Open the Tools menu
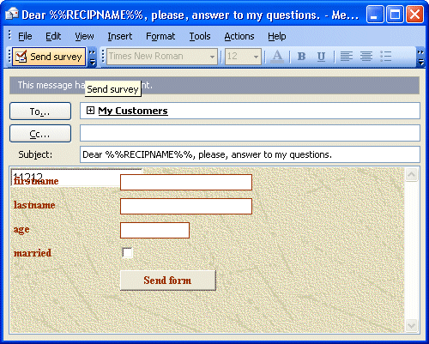Image resolution: width=429 pixels, height=344 pixels. pyautogui.click(x=200, y=36)
